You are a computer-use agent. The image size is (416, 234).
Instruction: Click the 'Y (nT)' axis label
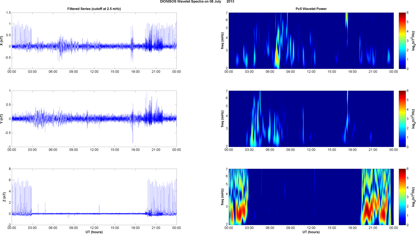(2, 119)
